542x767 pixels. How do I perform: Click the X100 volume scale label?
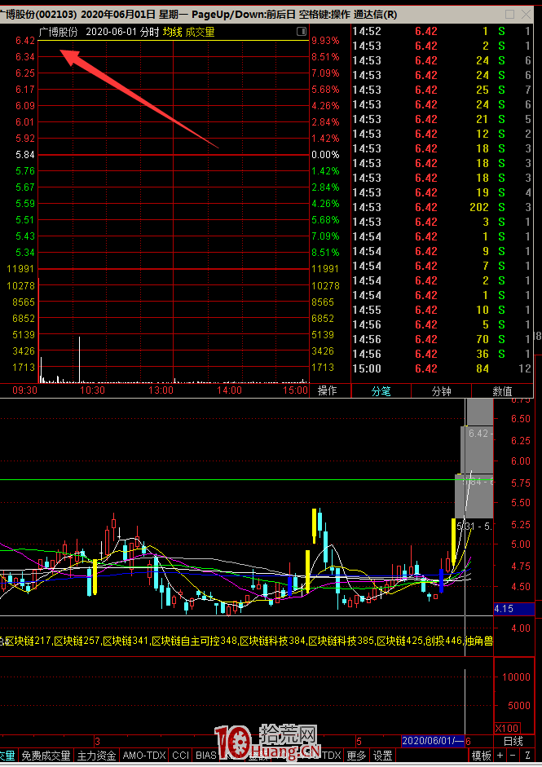click(507, 729)
